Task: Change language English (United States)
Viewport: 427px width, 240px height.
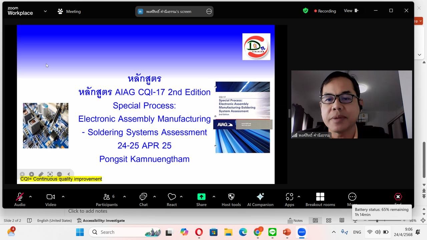Action: 54,220
